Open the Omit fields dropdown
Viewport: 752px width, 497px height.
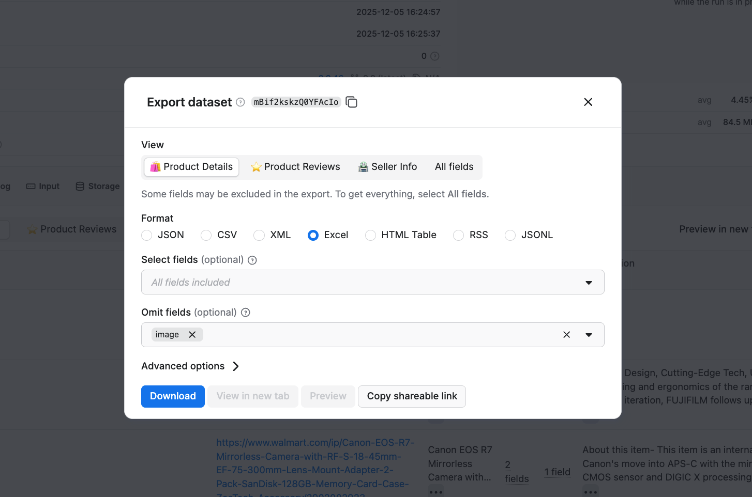589,335
